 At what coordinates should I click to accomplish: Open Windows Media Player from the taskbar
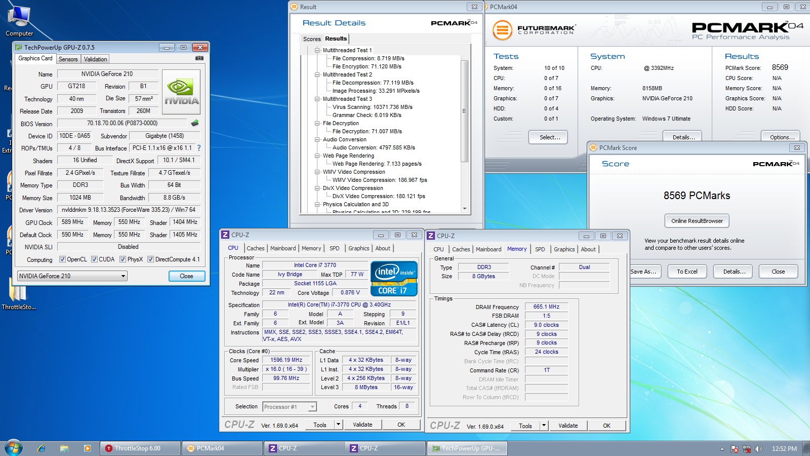pyautogui.click(x=88, y=448)
